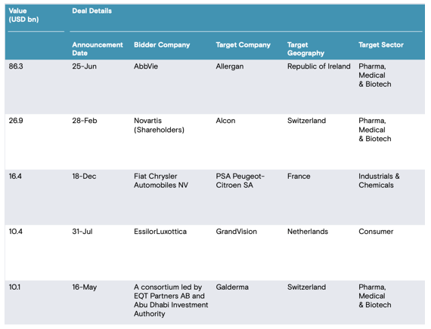This screenshot has width=431, height=329.
Task: Click the Target Sector column header
Action: coord(381,45)
